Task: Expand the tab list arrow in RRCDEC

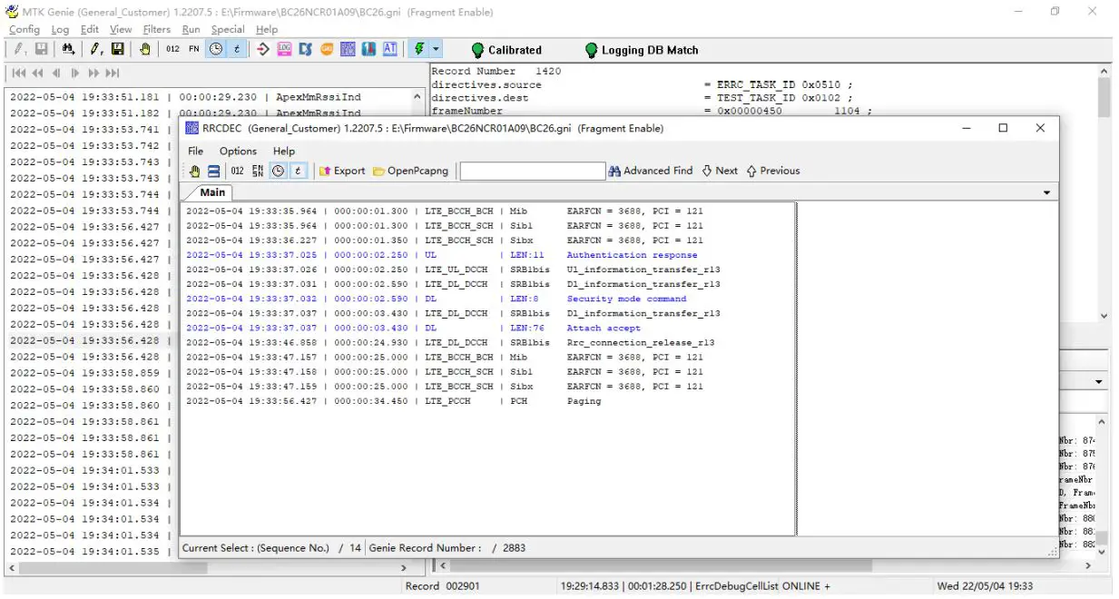Action: [1046, 193]
